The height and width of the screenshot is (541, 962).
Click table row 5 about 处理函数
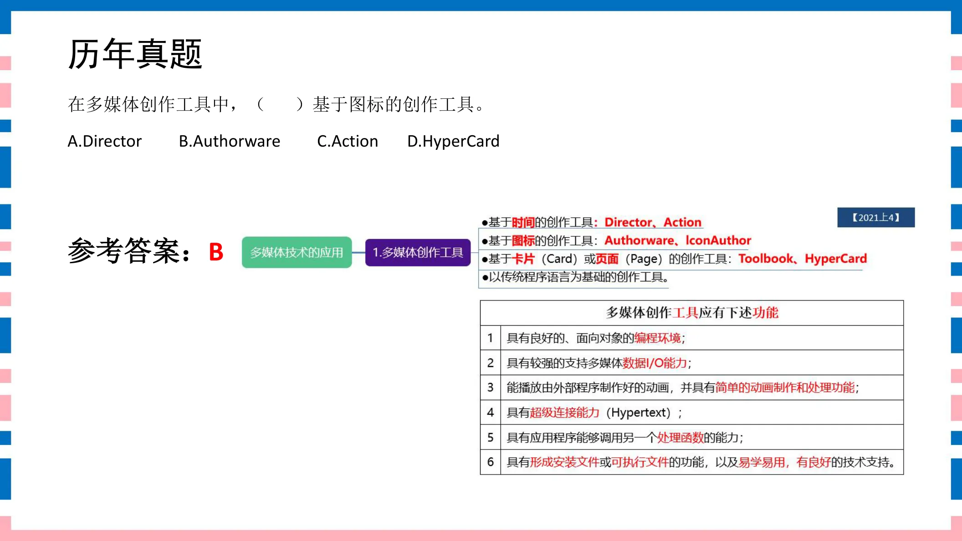(692, 437)
